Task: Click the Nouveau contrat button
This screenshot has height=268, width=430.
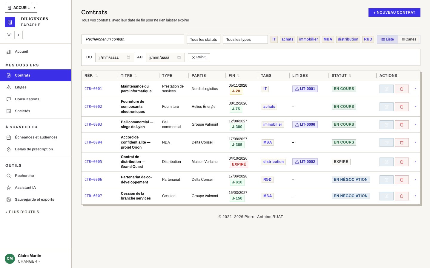Action: click(x=394, y=13)
